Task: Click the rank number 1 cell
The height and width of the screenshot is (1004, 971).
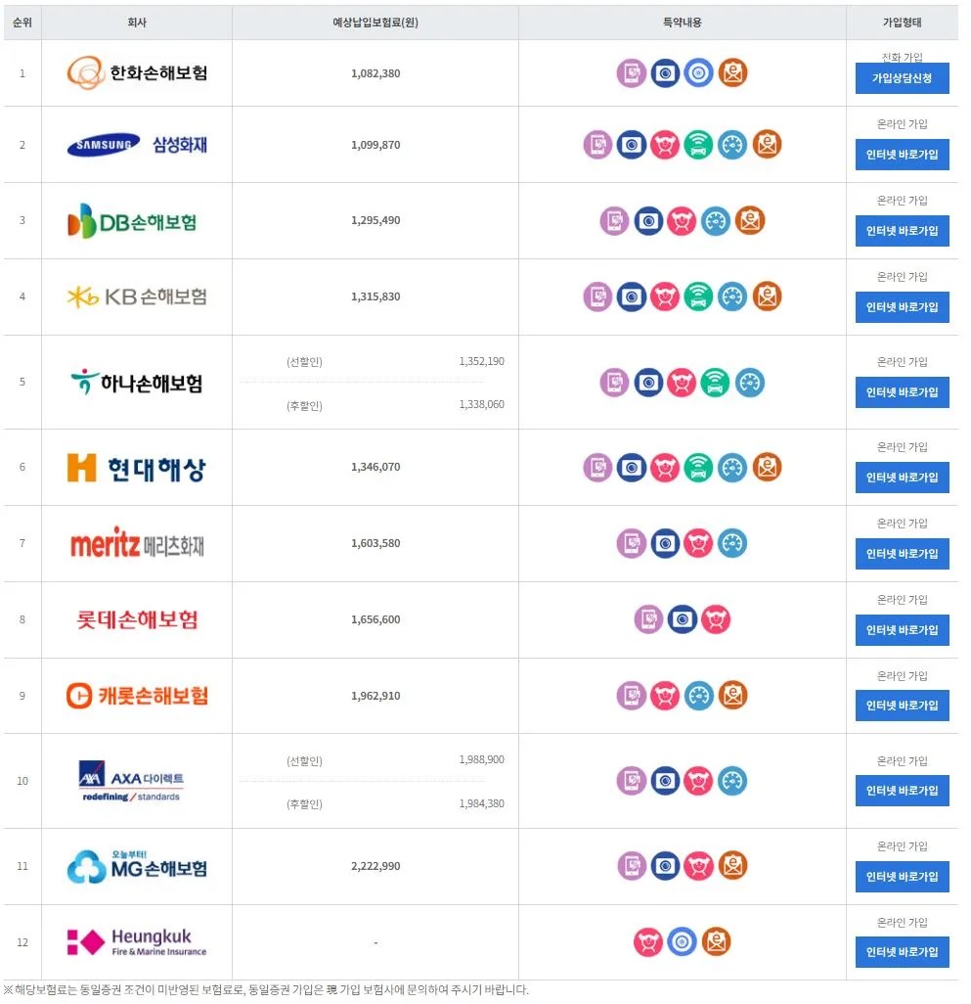Action: [x=22, y=72]
